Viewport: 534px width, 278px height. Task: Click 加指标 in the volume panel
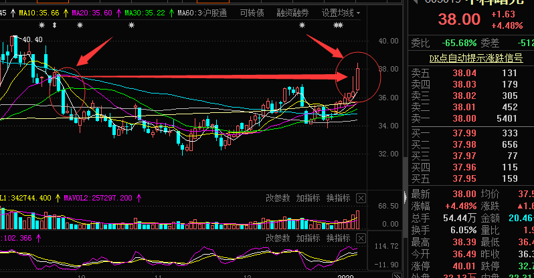click(x=308, y=198)
